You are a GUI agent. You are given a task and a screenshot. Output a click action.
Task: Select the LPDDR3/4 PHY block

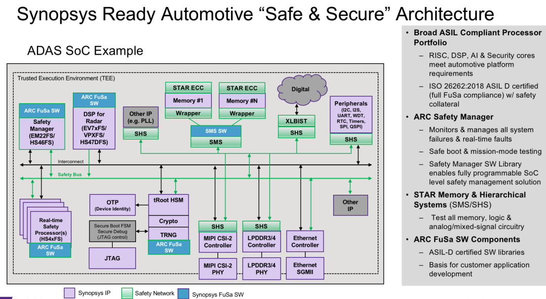261,269
